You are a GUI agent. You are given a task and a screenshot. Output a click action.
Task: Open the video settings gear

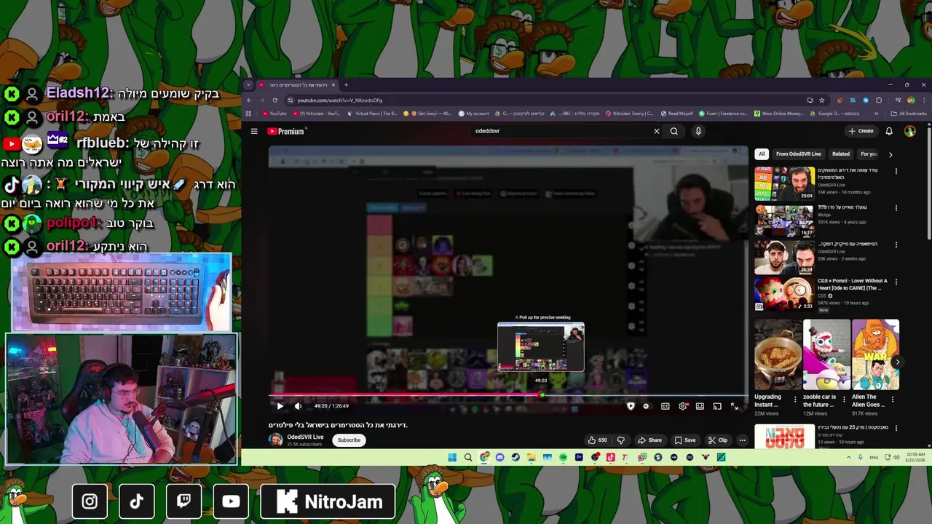pos(683,406)
